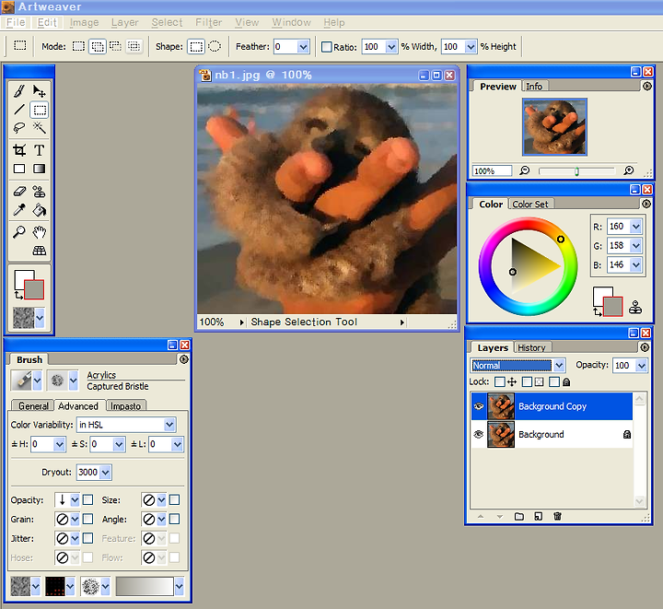Create new layer in Layers panel
The width and height of the screenshot is (663, 609).
[x=539, y=516]
